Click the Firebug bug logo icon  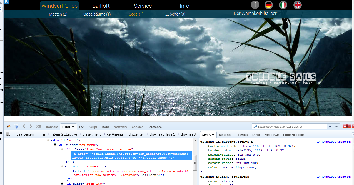coord(8,127)
